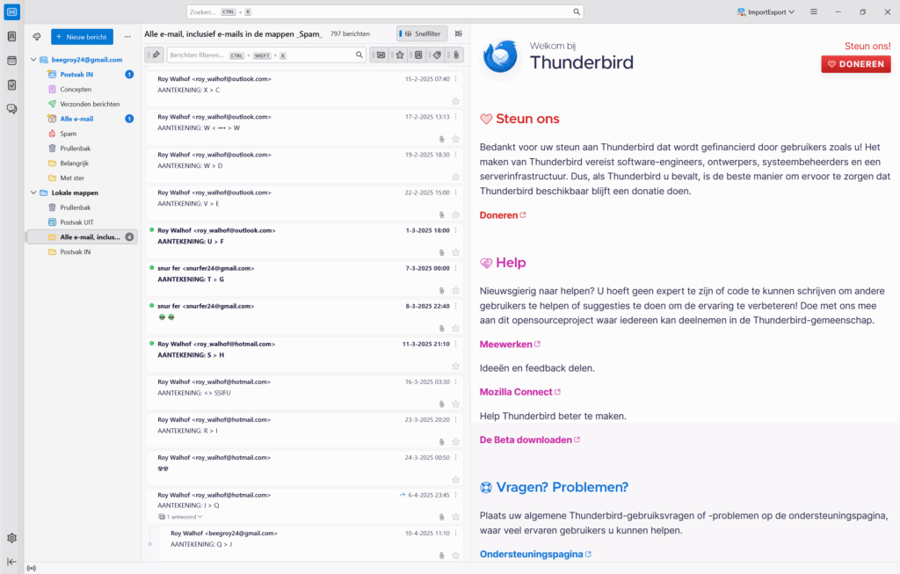Open more options for 1-3-2025 18:00 message
900x574 pixels.
point(456,230)
